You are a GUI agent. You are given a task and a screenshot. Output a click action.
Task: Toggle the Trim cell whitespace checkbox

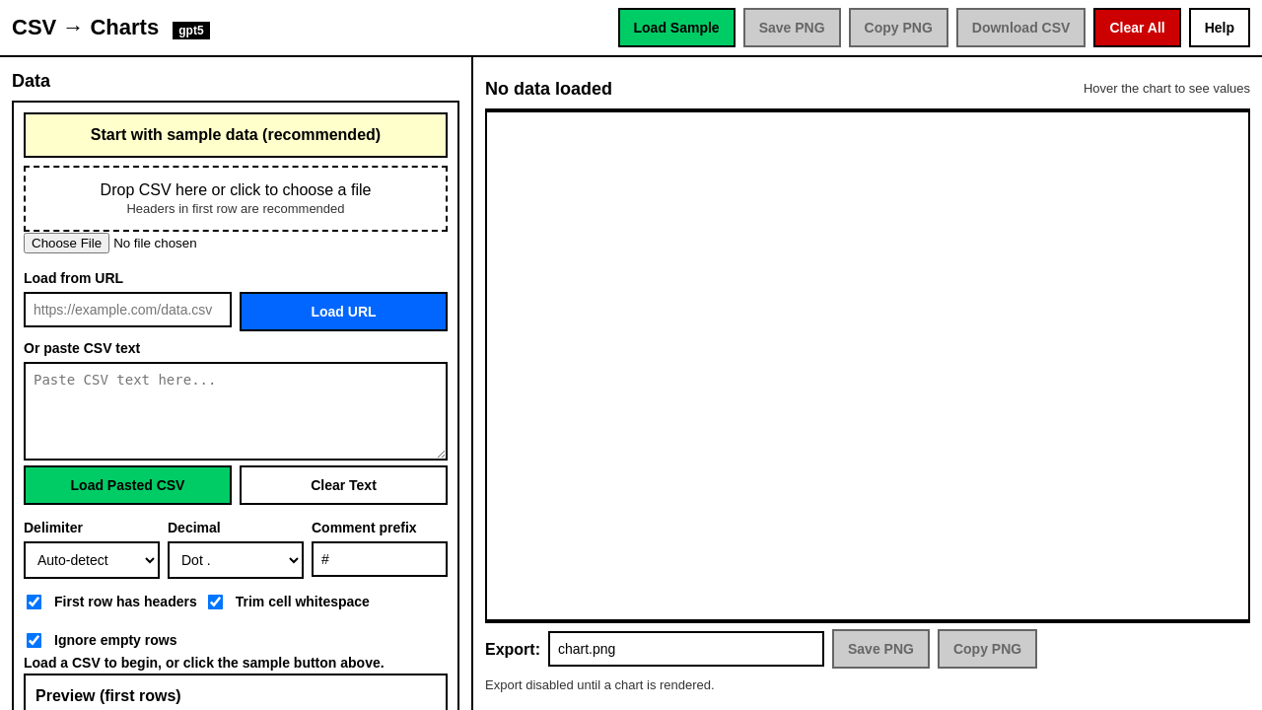(x=215, y=602)
